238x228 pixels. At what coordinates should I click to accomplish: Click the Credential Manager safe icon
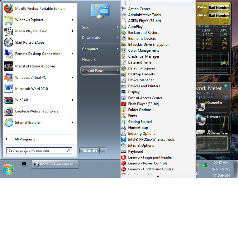tap(123, 56)
